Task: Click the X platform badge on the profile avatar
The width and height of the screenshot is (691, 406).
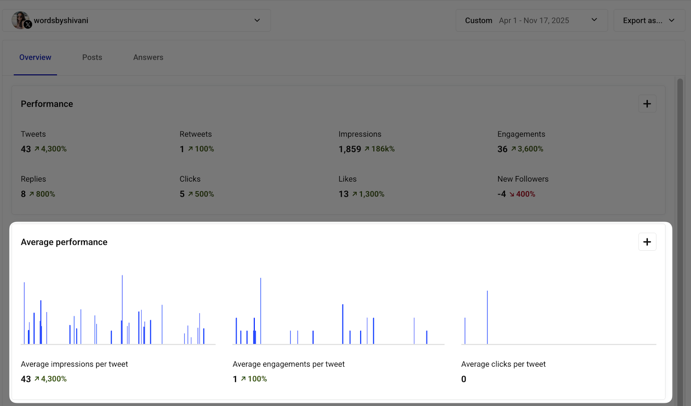Action: (29, 25)
